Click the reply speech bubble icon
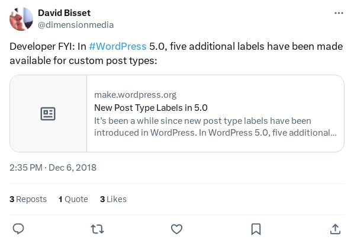 click(18, 229)
